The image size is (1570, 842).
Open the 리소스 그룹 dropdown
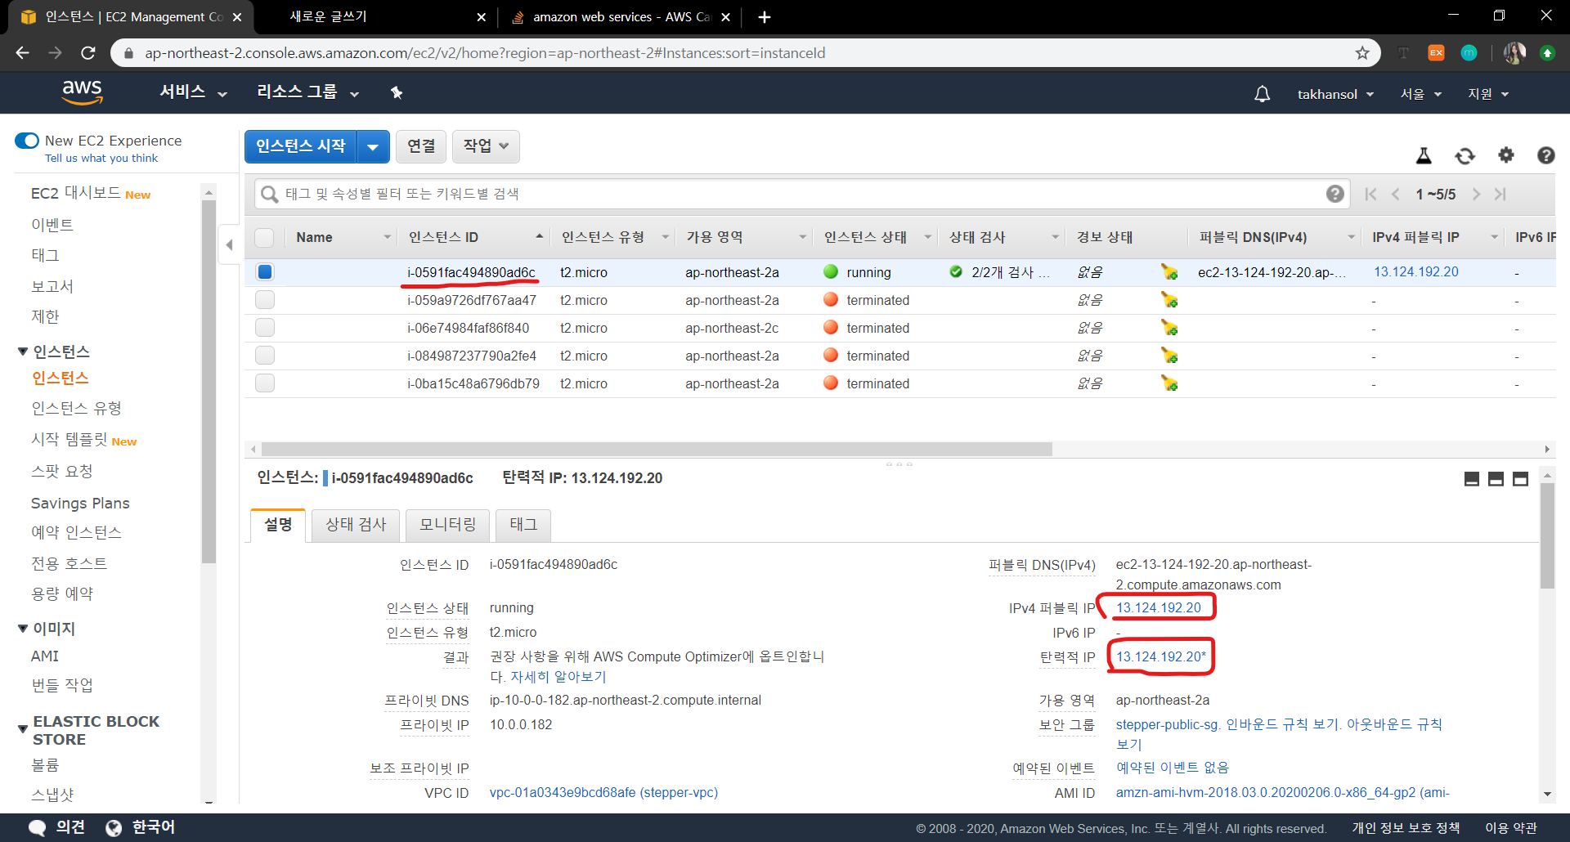[x=307, y=92]
